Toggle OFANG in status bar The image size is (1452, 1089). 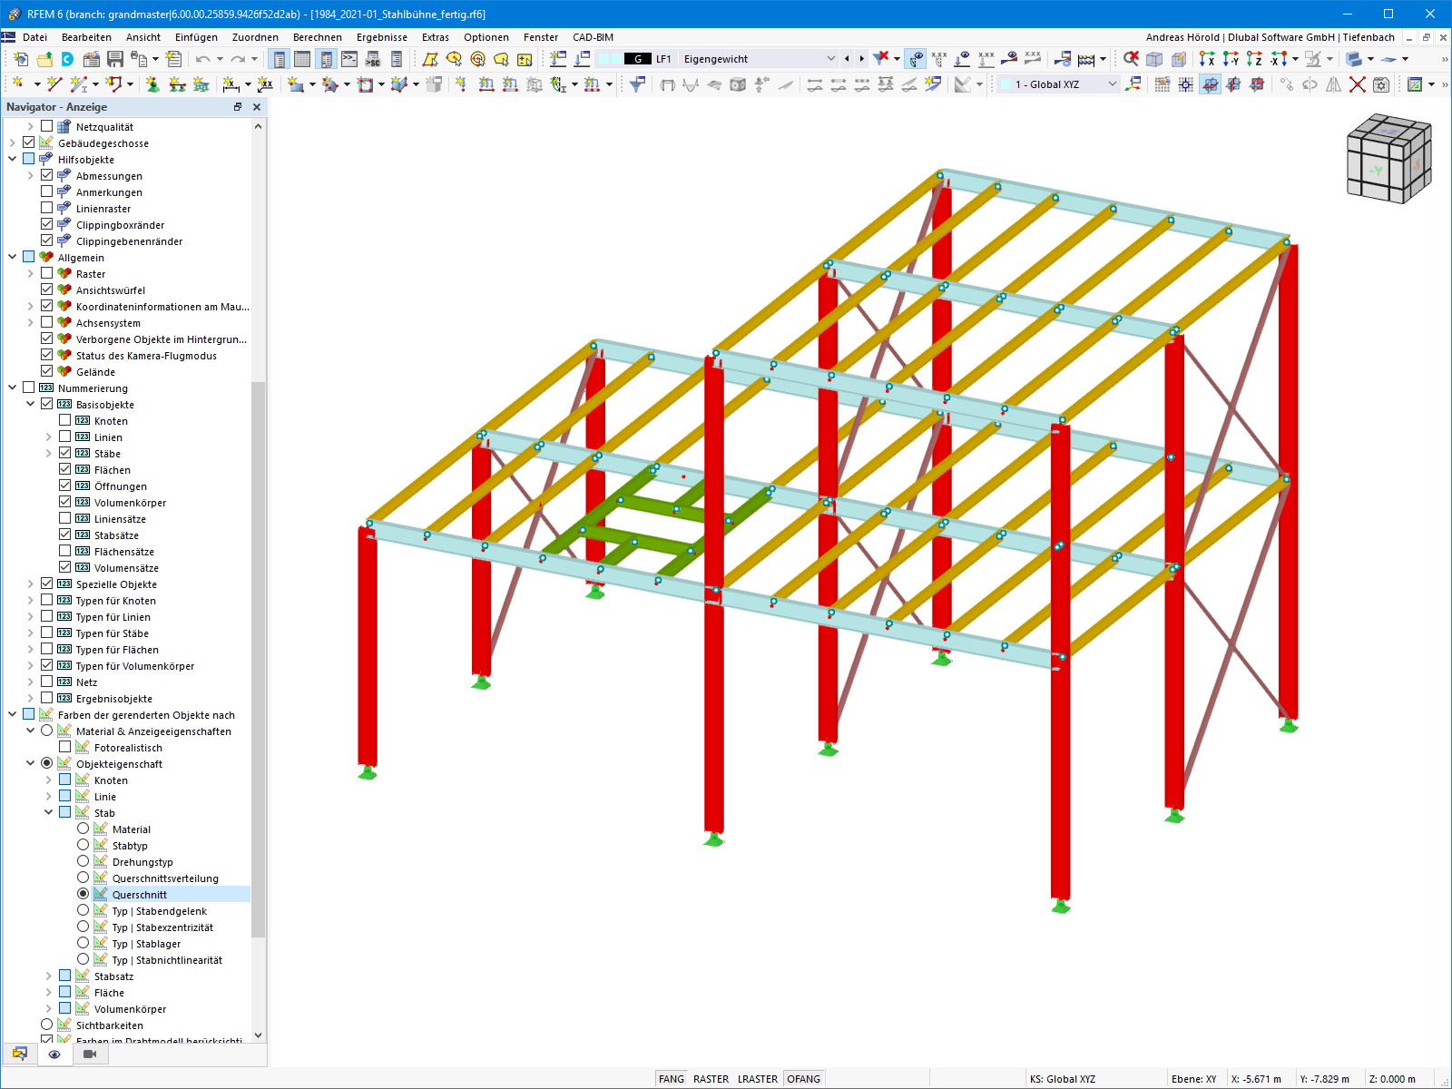(x=803, y=1079)
